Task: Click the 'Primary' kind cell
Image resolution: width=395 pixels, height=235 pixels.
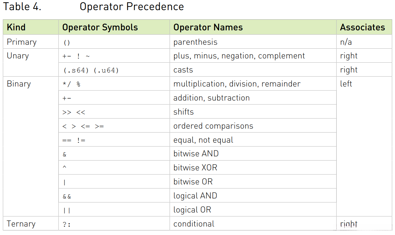Action: 22,42
